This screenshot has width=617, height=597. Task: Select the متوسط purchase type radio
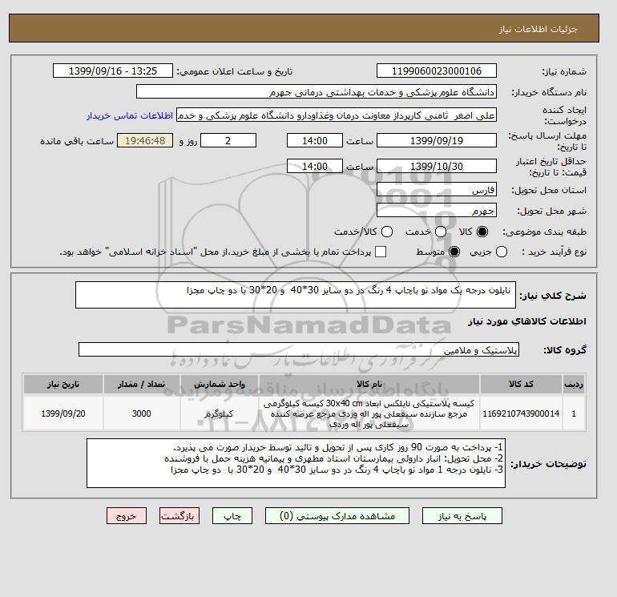click(x=454, y=252)
